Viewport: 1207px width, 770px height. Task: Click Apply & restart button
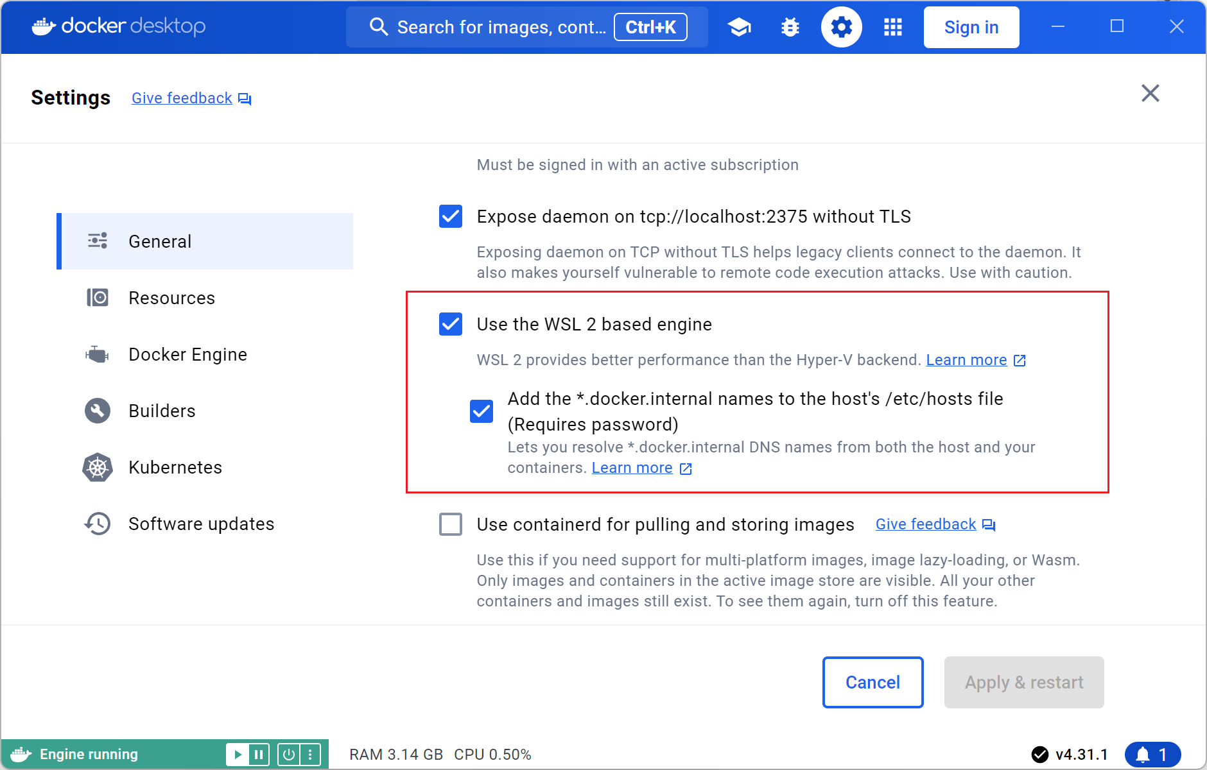(x=1024, y=682)
